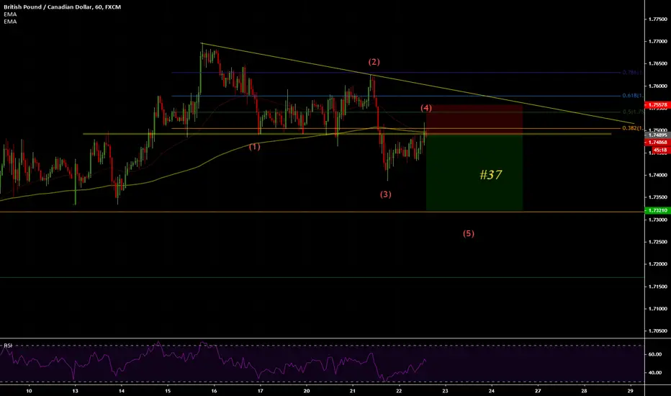Image resolution: width=671 pixels, height=396 pixels.
Task: Click the RSI 60.00 scale value
Action: click(x=655, y=354)
